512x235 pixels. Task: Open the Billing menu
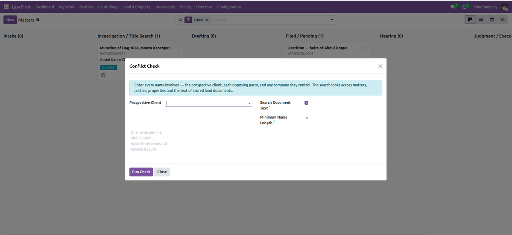pos(185,7)
